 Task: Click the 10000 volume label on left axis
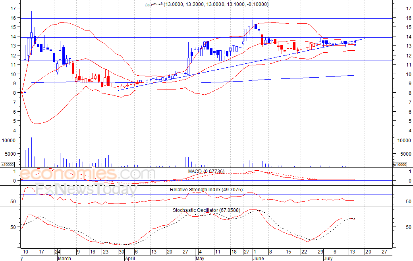coord(9,140)
